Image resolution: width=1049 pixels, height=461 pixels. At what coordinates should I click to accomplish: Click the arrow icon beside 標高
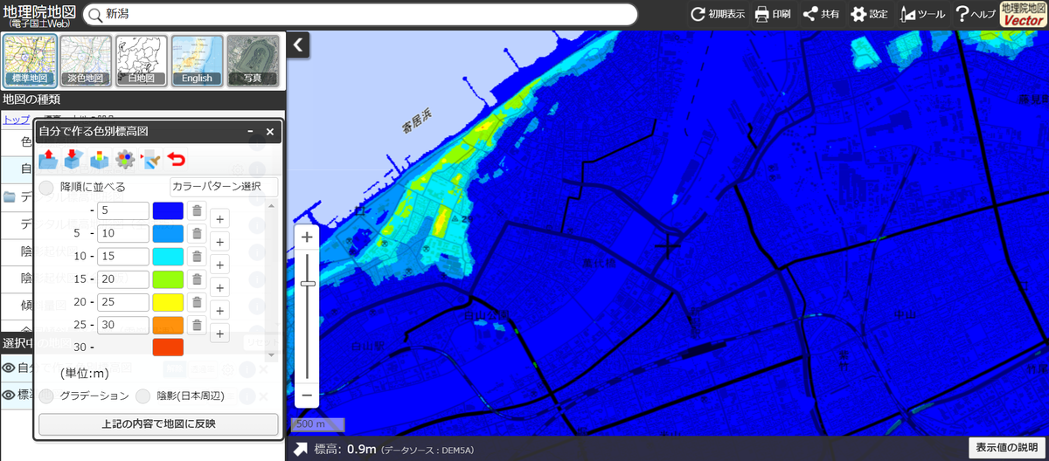coord(300,449)
